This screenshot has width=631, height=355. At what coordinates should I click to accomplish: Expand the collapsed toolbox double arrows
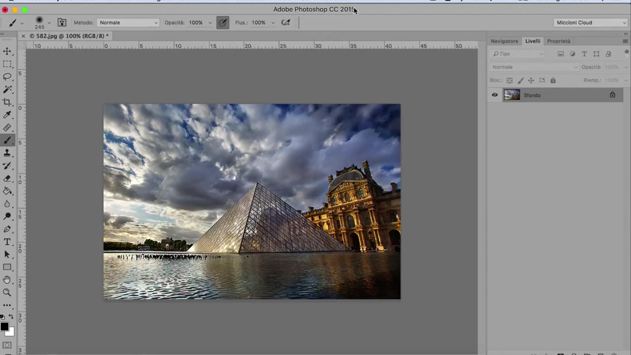[x=2, y=35]
